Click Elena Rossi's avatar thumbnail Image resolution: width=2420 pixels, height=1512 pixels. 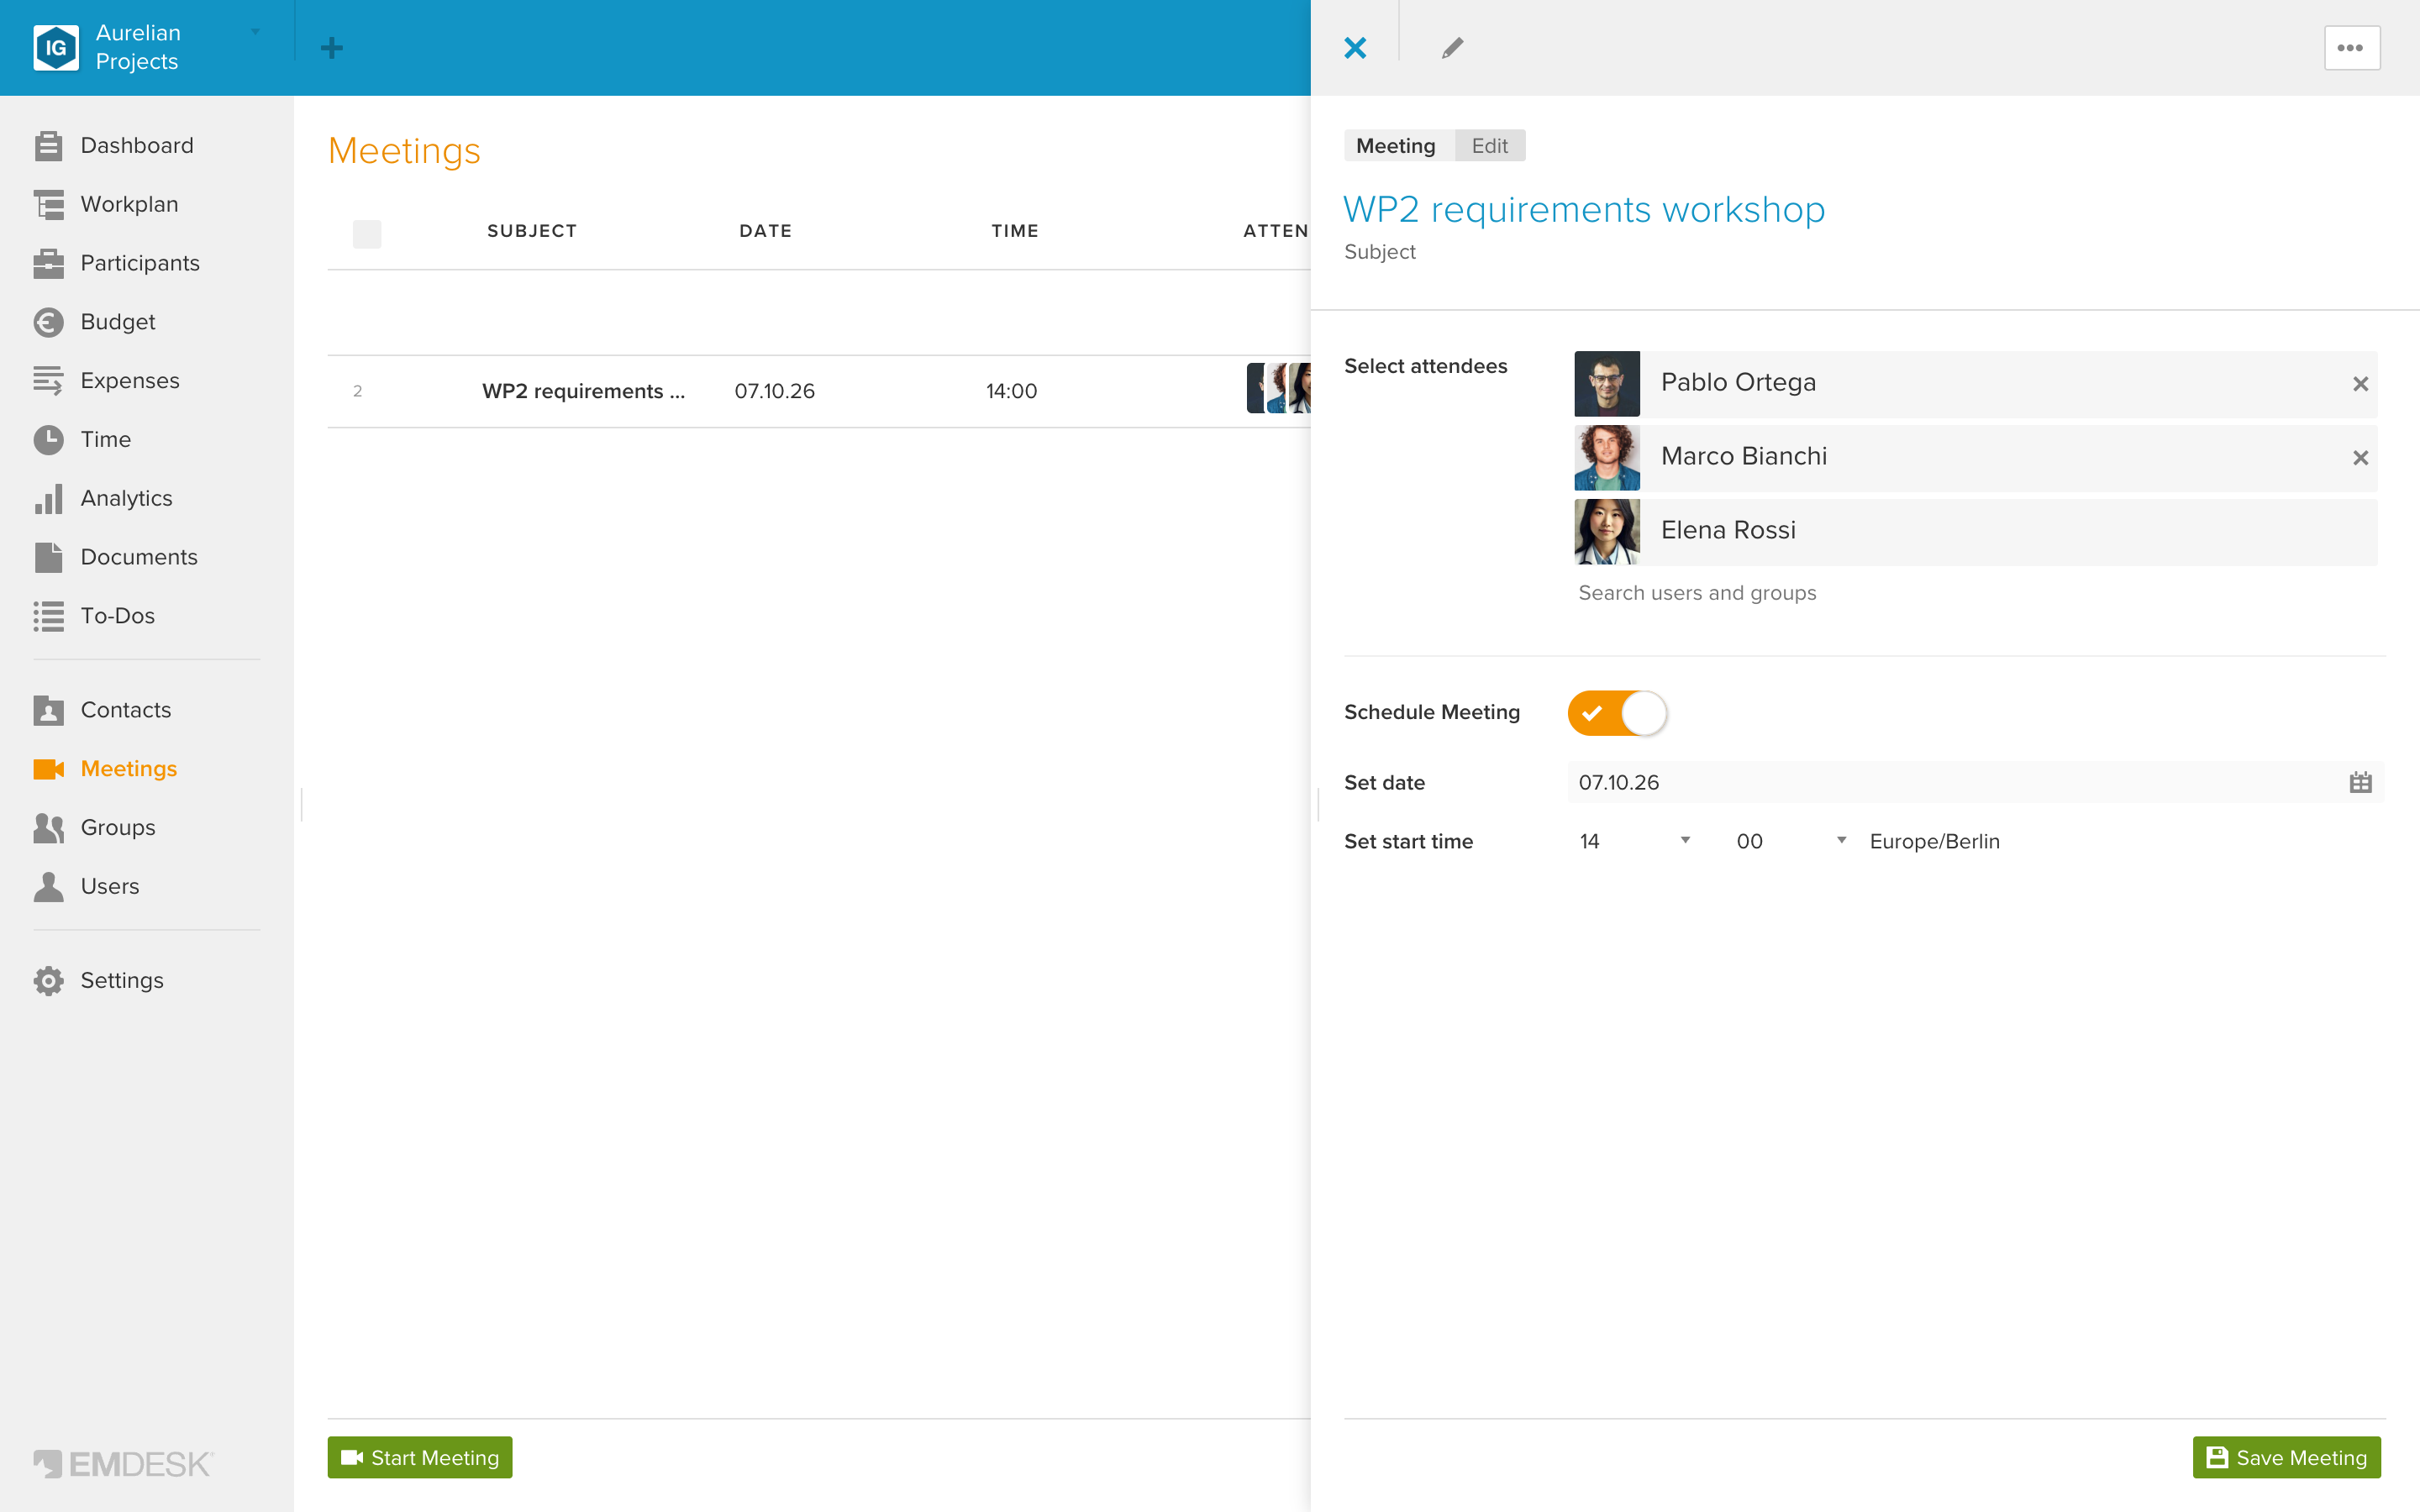1607,532
